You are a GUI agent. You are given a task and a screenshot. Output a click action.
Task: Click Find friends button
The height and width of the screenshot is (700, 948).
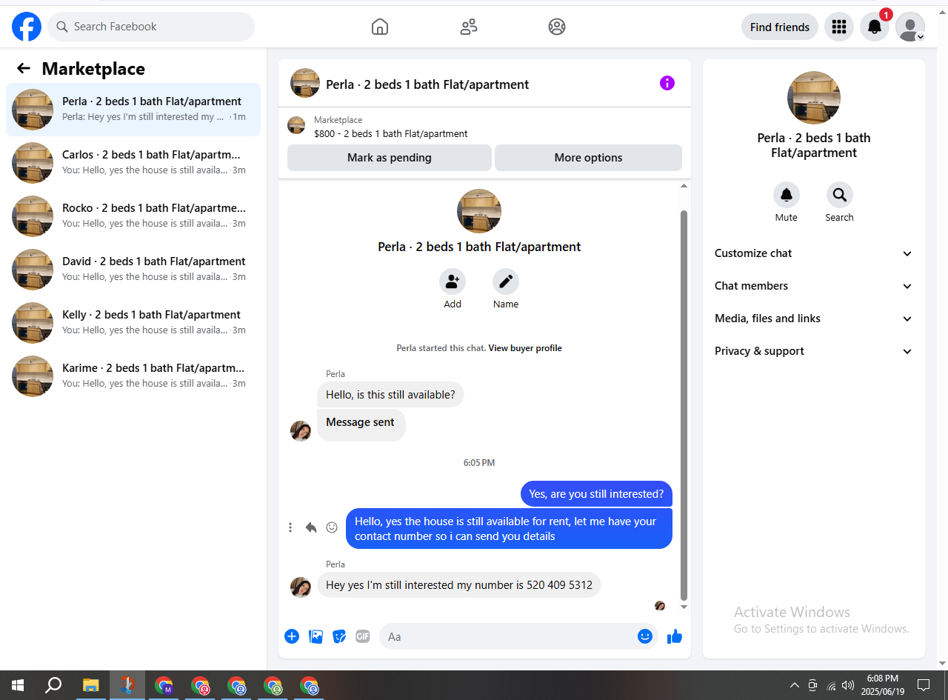[x=780, y=27]
